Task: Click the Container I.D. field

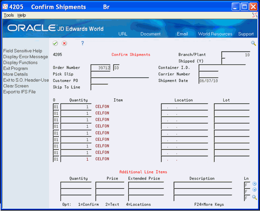Action: 222,68
